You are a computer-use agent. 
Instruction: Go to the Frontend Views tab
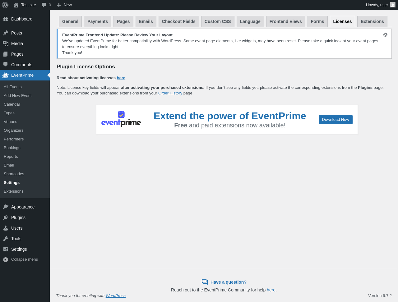(x=286, y=21)
